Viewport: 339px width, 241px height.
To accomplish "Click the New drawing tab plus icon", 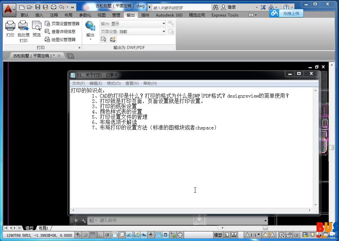I will click(70, 56).
